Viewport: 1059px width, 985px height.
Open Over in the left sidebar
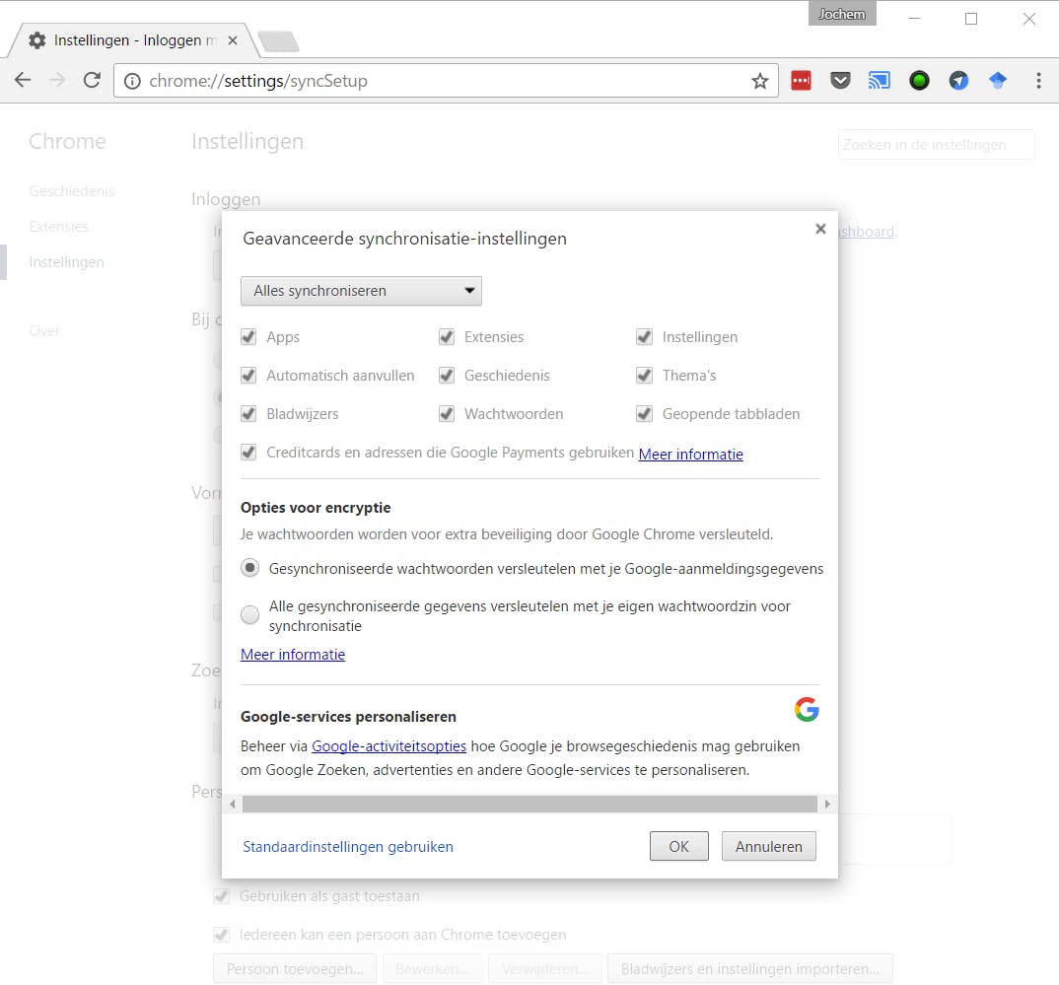44,331
